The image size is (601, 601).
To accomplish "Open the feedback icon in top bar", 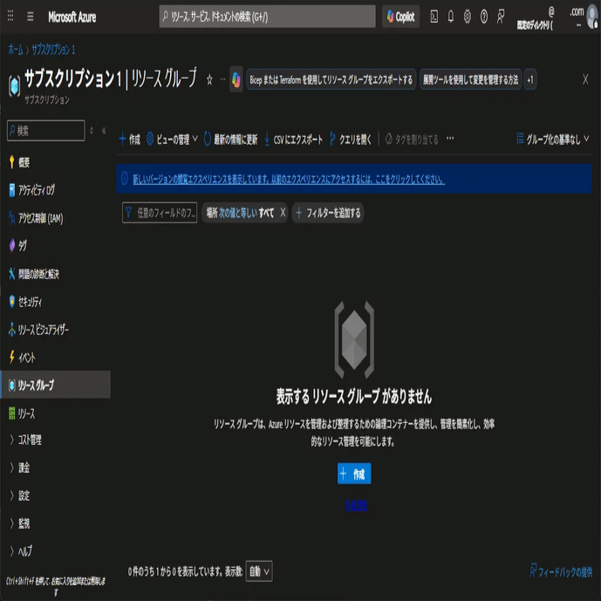I will coord(501,17).
